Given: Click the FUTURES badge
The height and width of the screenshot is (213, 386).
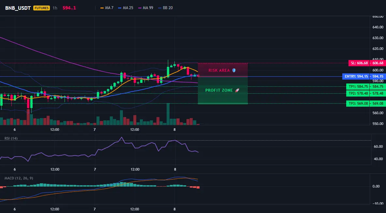Looking at the screenshot, I should [x=41, y=8].
